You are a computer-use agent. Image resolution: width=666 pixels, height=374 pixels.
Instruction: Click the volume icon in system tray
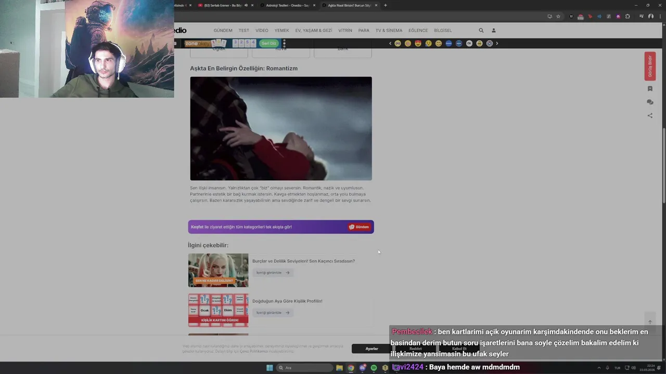[x=633, y=368]
